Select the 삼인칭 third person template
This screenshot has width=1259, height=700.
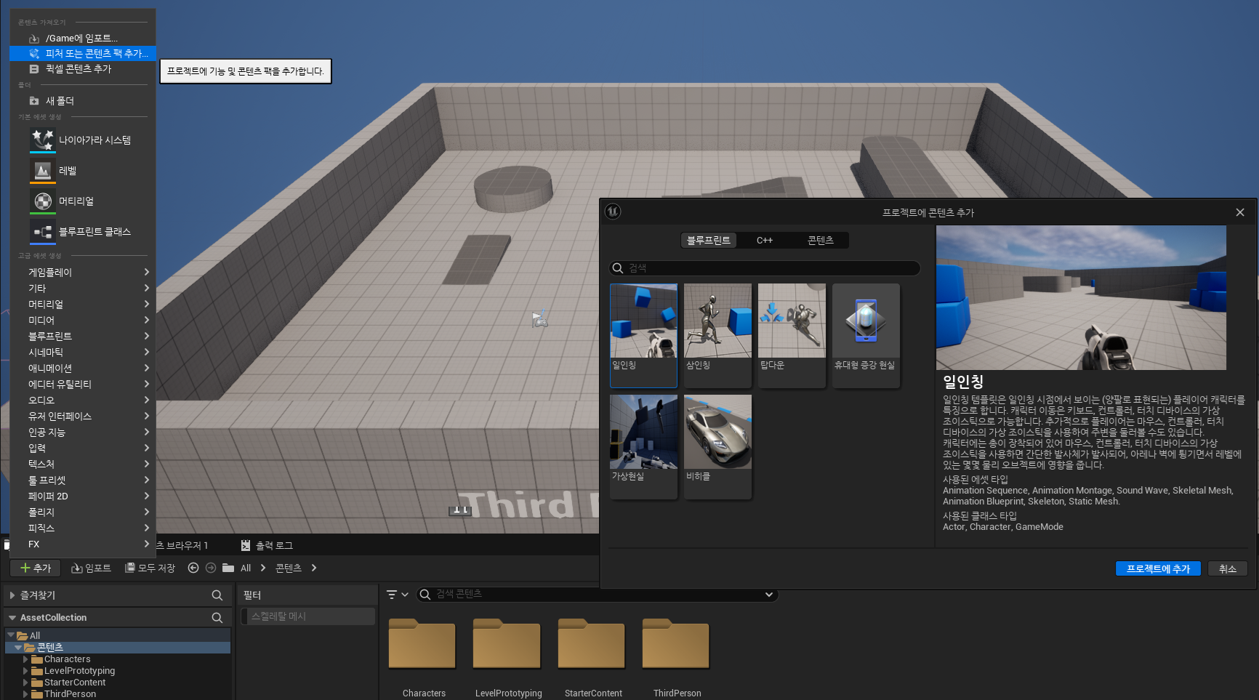click(717, 335)
